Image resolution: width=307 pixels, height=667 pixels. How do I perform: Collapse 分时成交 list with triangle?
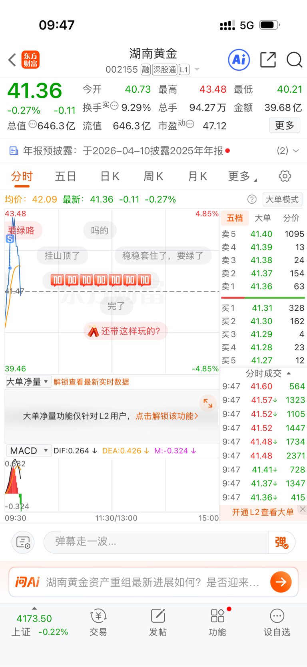coord(289,373)
